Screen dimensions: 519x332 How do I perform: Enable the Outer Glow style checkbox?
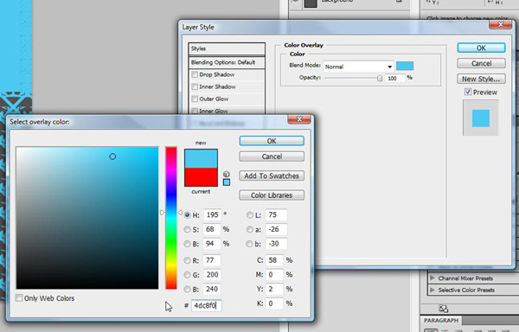click(195, 99)
